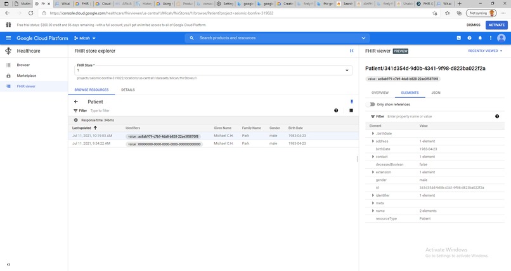Open filter help in Patient list
The width and height of the screenshot is (511, 271).
pyautogui.click(x=336, y=110)
